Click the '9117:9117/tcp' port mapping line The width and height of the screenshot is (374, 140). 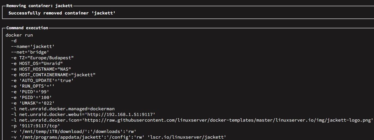35,126
